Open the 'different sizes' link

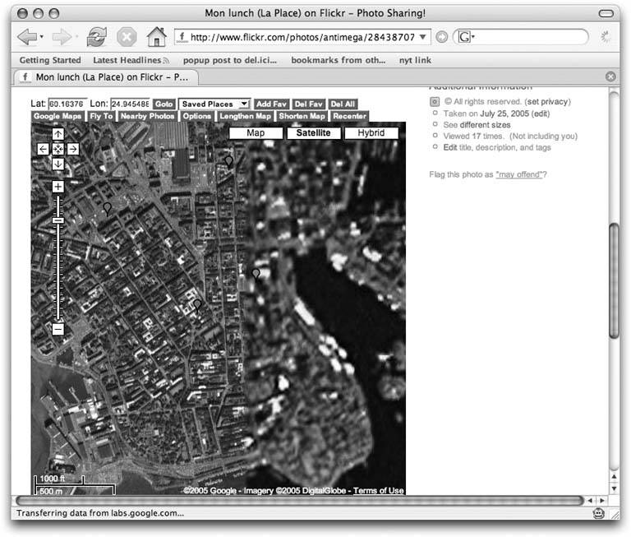click(x=486, y=124)
